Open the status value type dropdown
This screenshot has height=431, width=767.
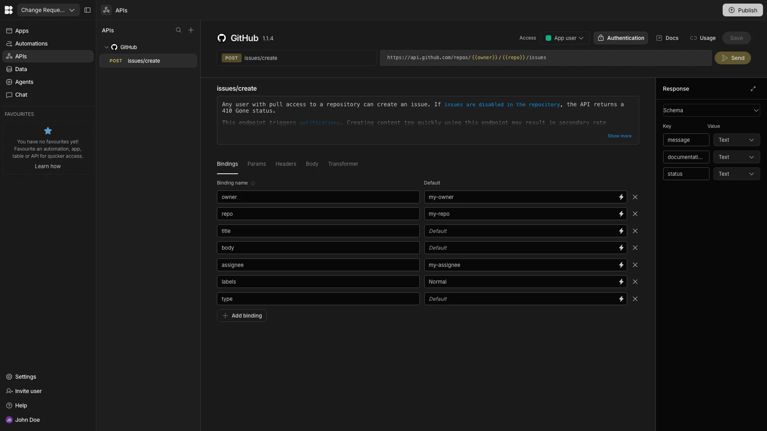pos(736,174)
